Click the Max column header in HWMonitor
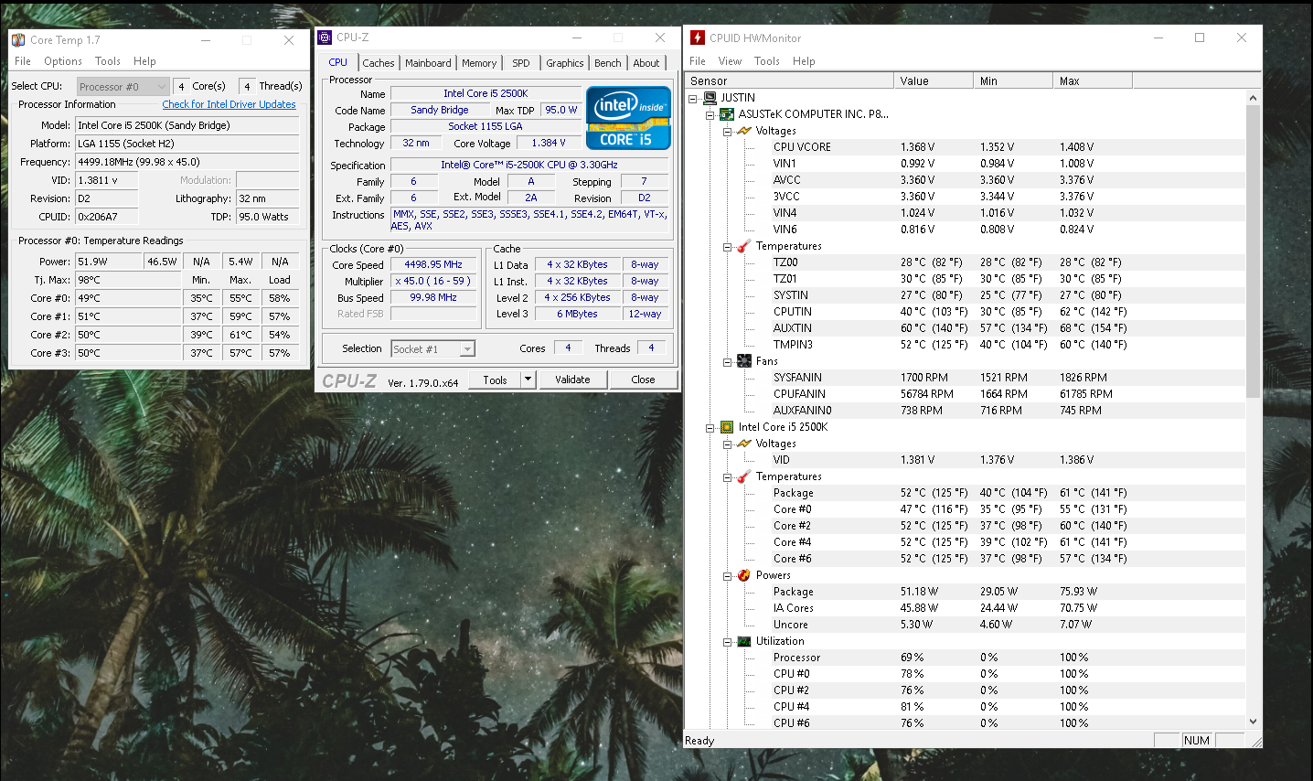This screenshot has height=781, width=1313. [x=1093, y=80]
